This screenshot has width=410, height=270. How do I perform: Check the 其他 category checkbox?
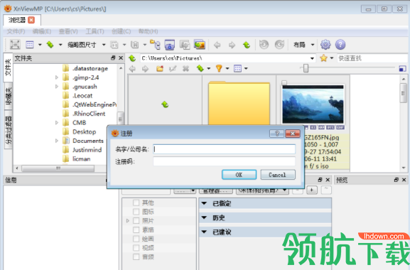click(x=136, y=202)
